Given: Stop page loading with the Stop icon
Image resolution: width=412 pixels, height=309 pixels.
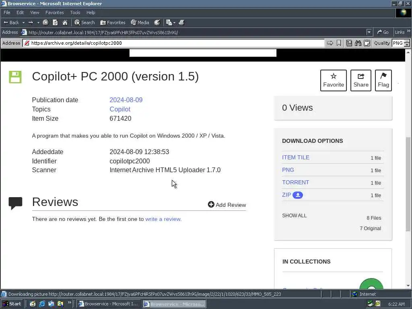Looking at the screenshot, I should click(45, 23).
